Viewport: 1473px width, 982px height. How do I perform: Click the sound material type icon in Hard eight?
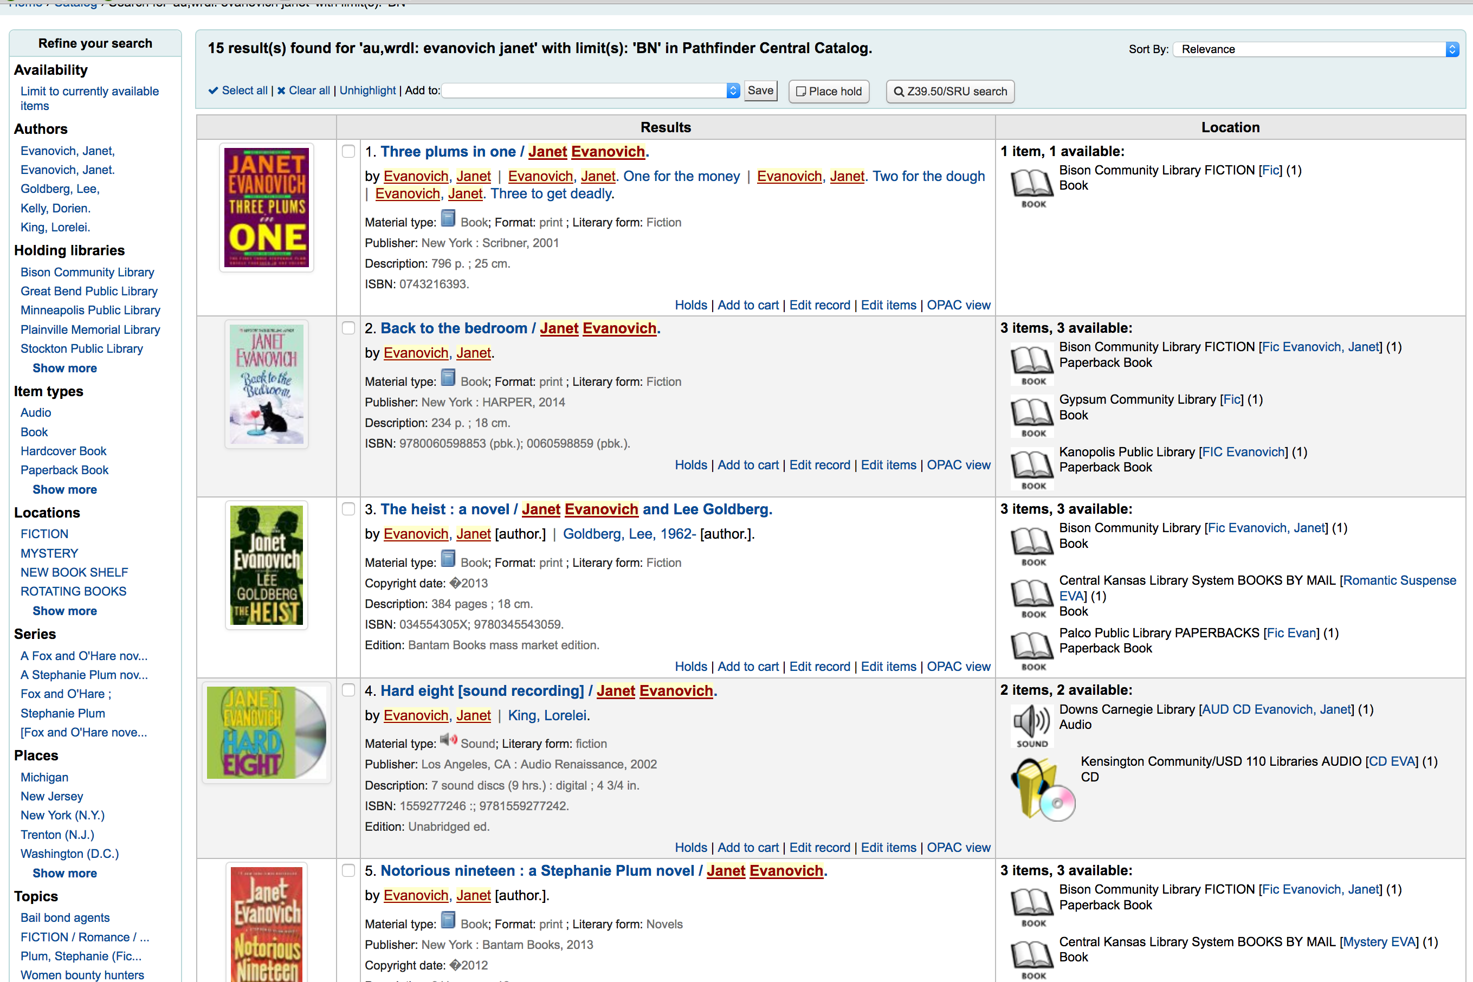tap(448, 740)
